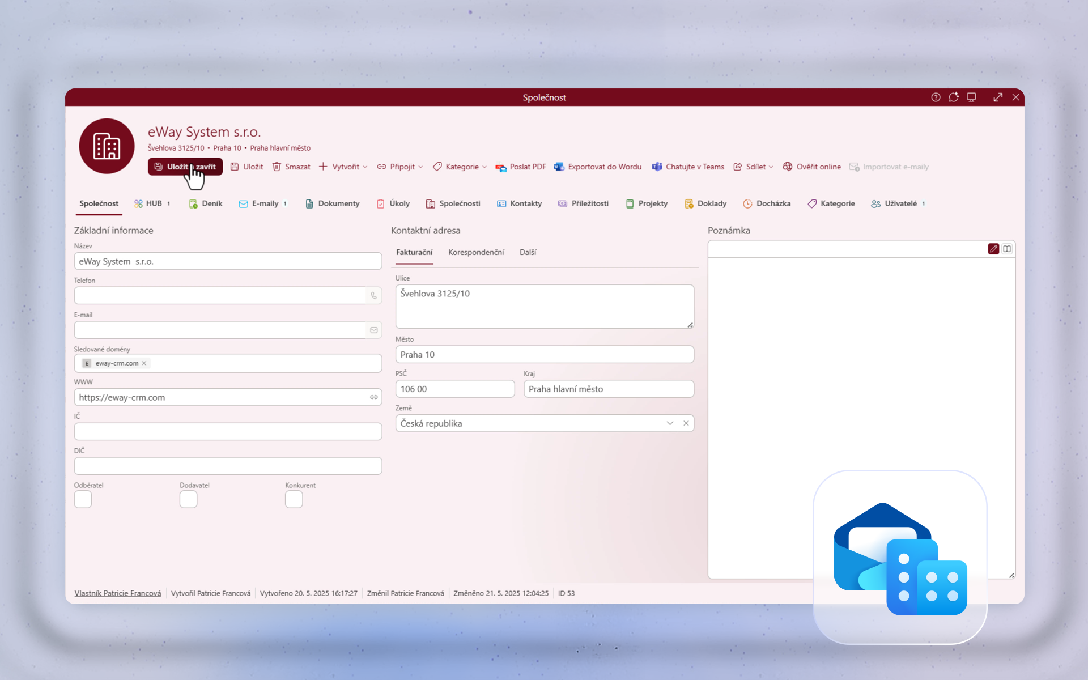Image resolution: width=1088 pixels, height=680 pixels.
Task: Click into the Ulice street textarea
Action: (545, 307)
